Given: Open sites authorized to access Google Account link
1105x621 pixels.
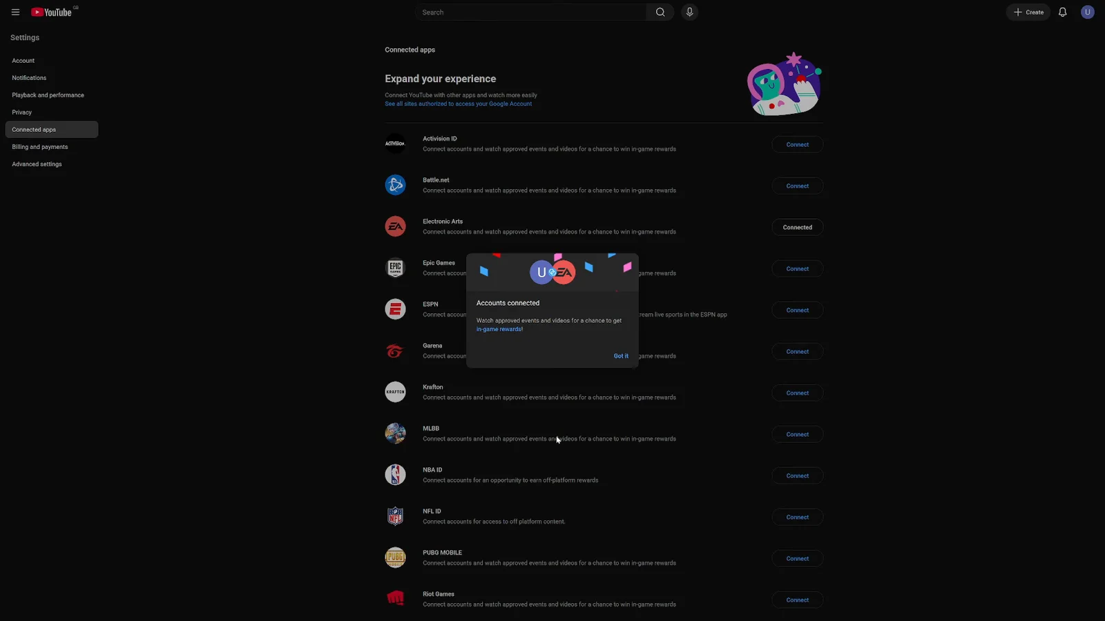Looking at the screenshot, I should [x=459, y=104].
